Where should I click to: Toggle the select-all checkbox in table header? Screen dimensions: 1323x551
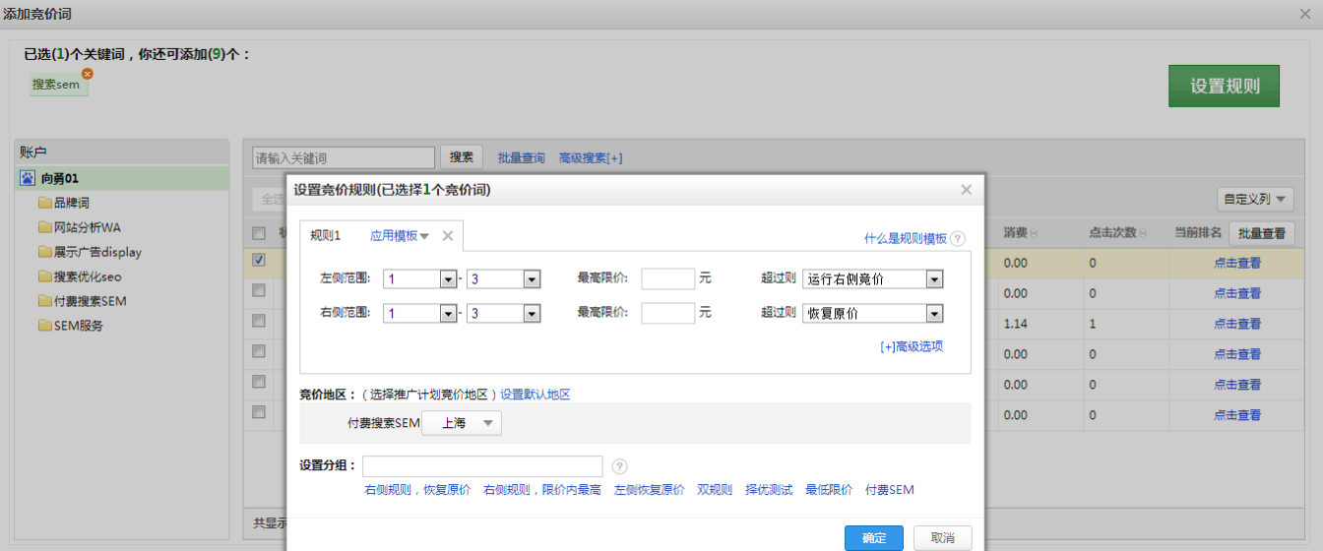coord(259,233)
